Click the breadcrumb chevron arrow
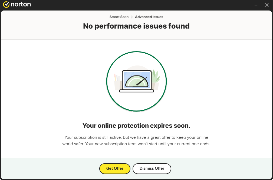The height and width of the screenshot is (180, 273). (x=132, y=17)
